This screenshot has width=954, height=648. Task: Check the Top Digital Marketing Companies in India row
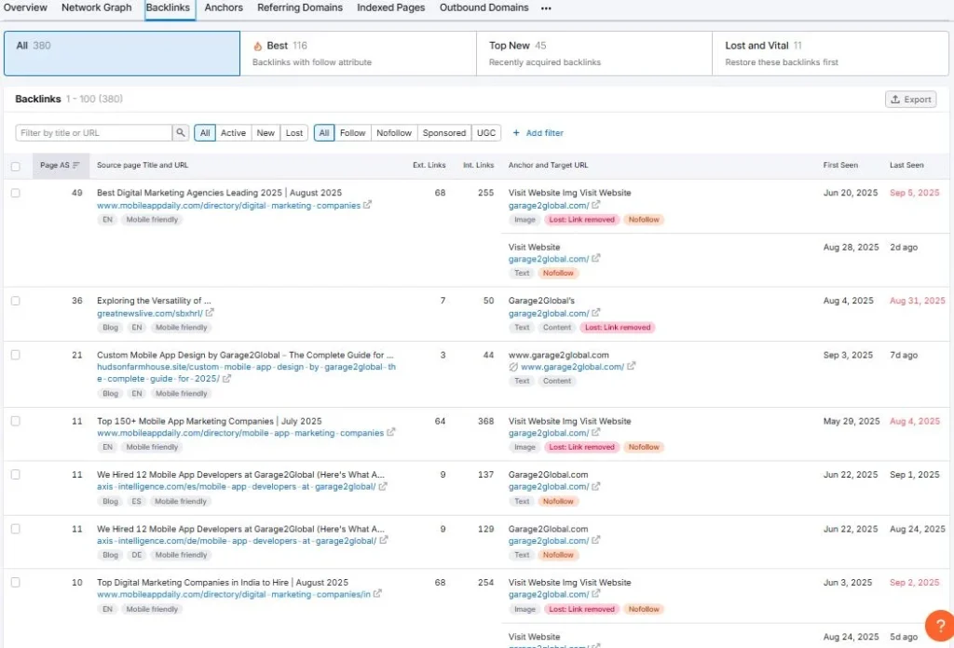click(x=15, y=582)
